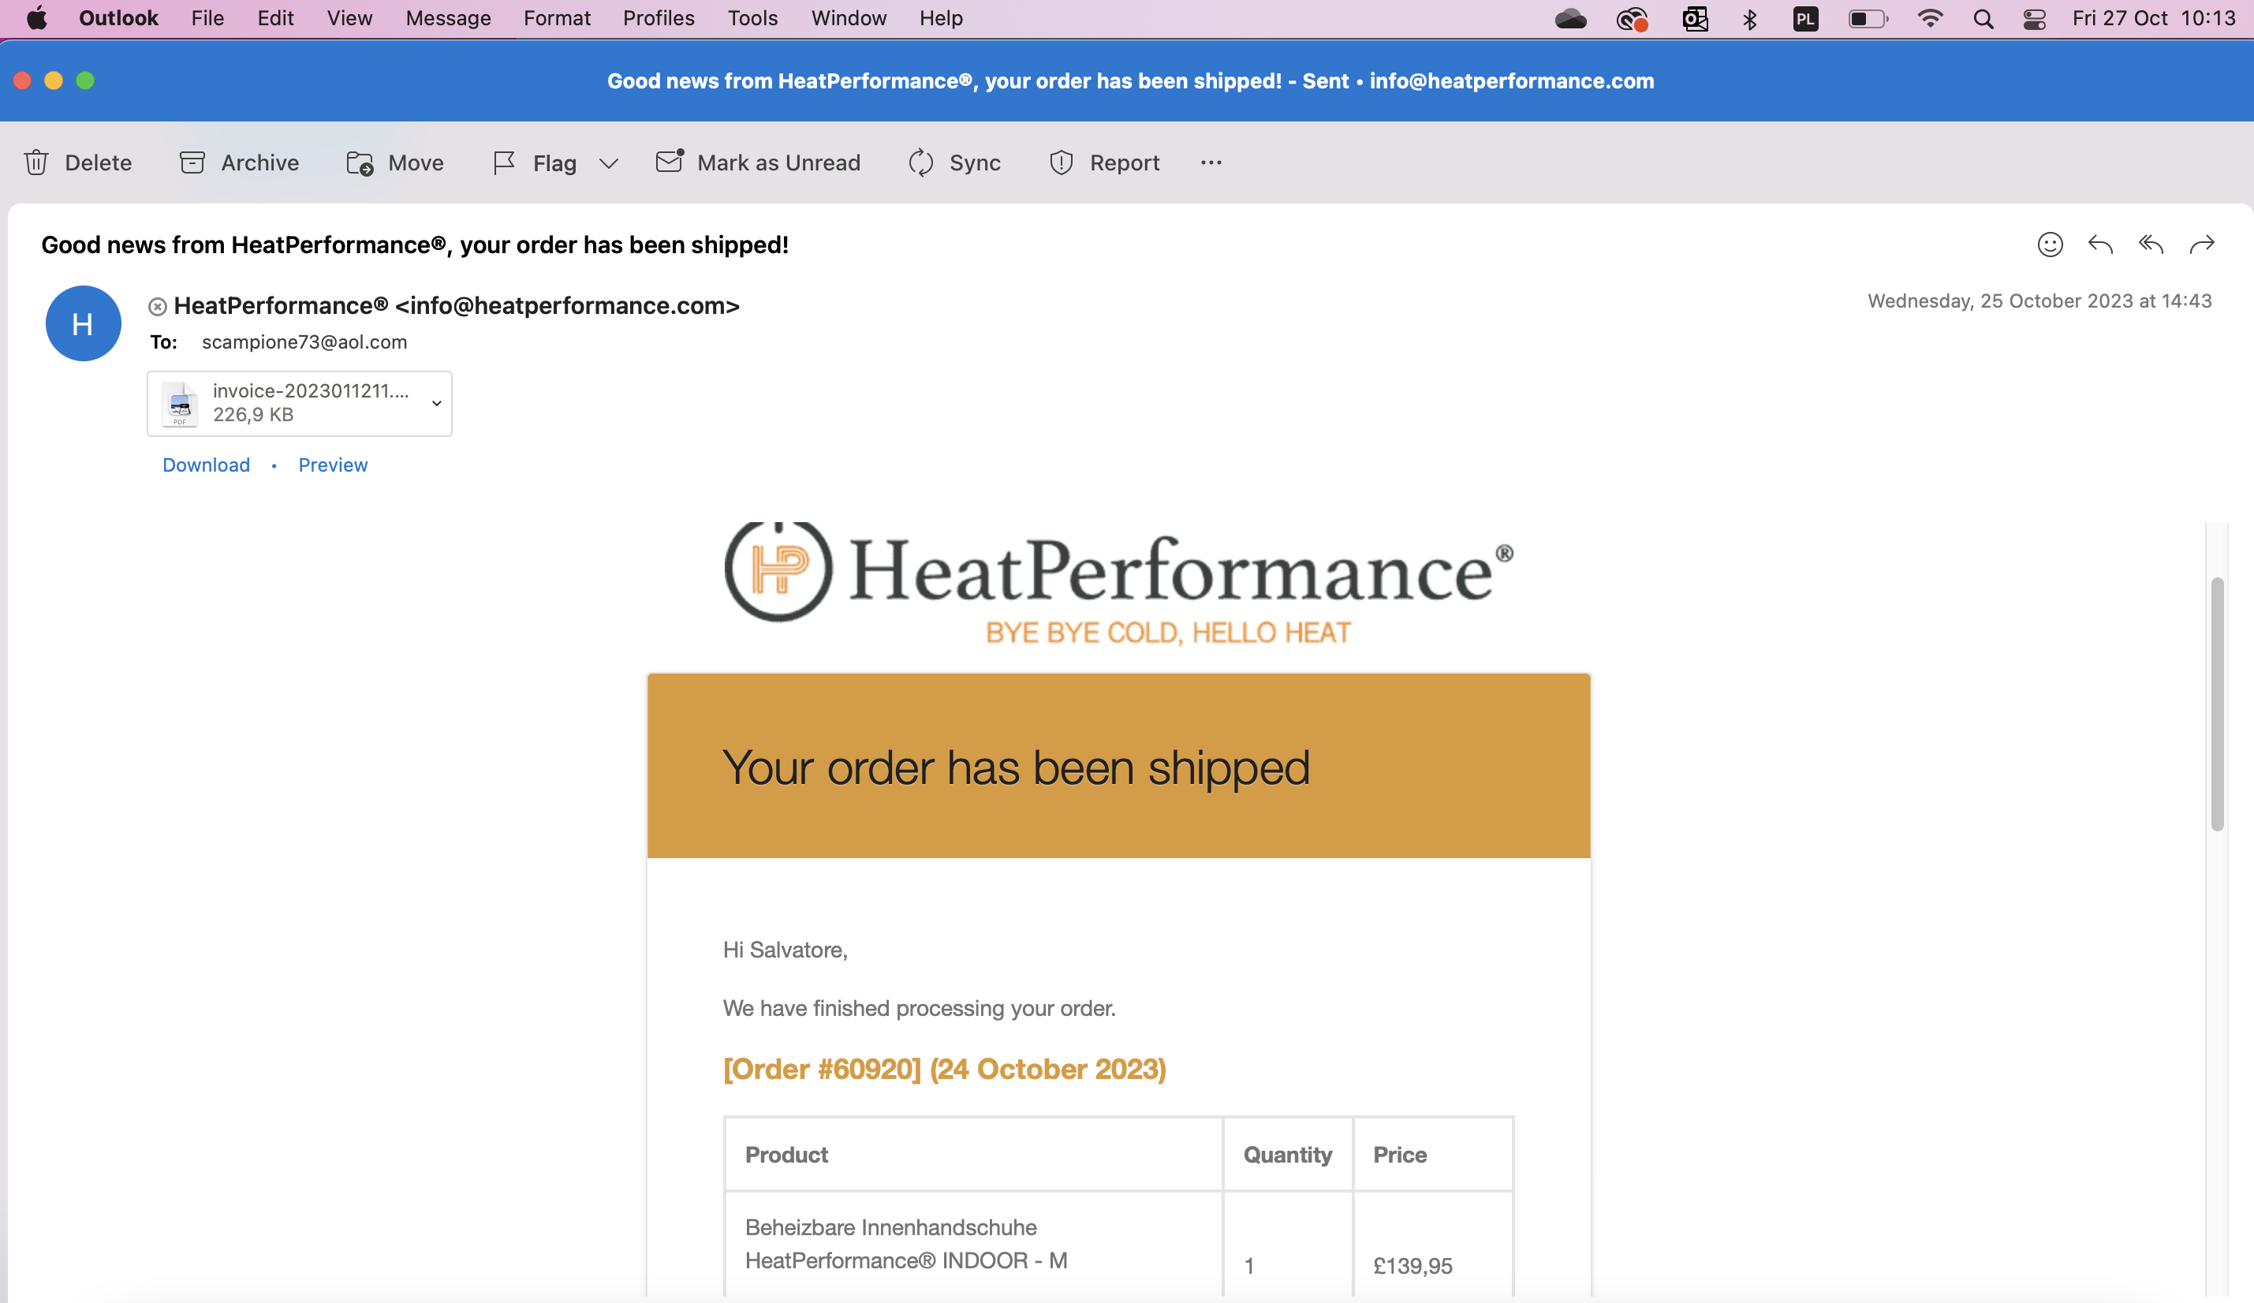Click the email body vertical scrollbar
Image resolution: width=2254 pixels, height=1303 pixels.
pyautogui.click(x=2216, y=704)
